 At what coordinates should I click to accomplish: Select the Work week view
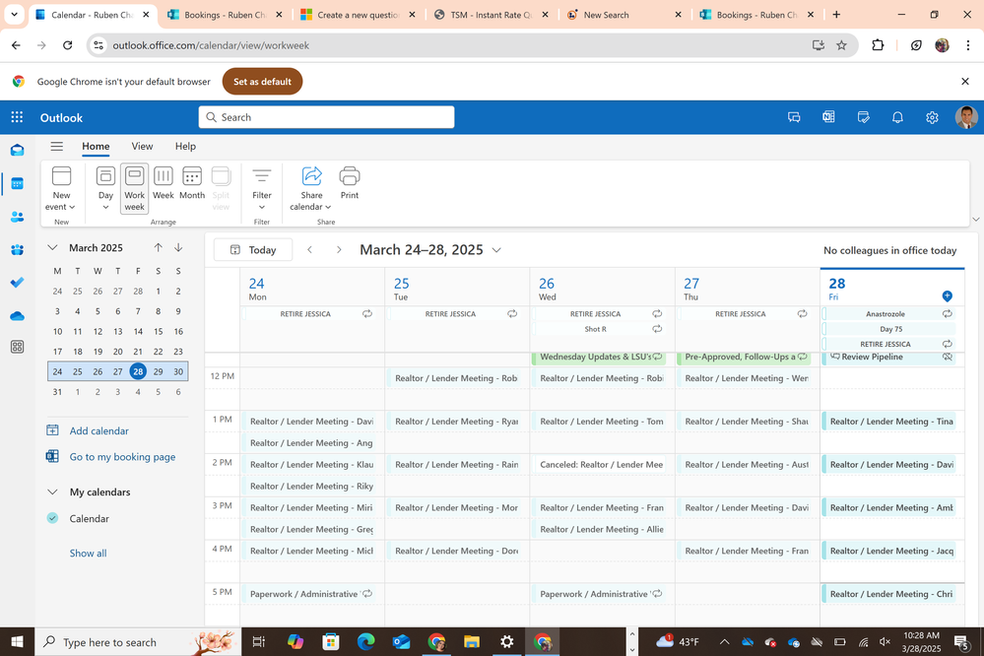(x=134, y=188)
